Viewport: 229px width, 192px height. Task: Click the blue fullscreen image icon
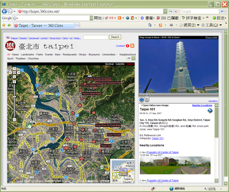click(x=142, y=100)
